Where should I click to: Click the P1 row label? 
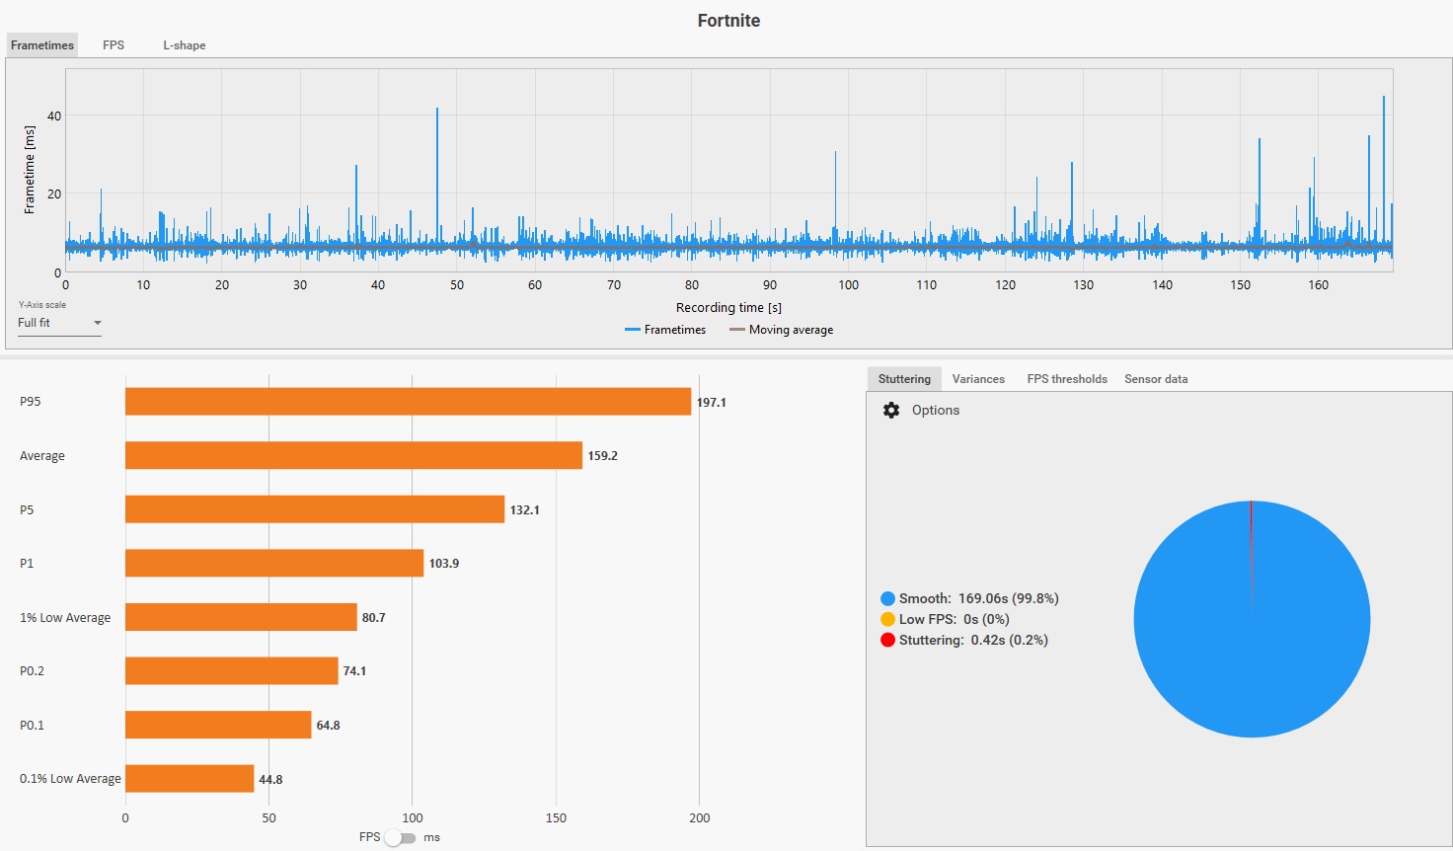click(27, 564)
